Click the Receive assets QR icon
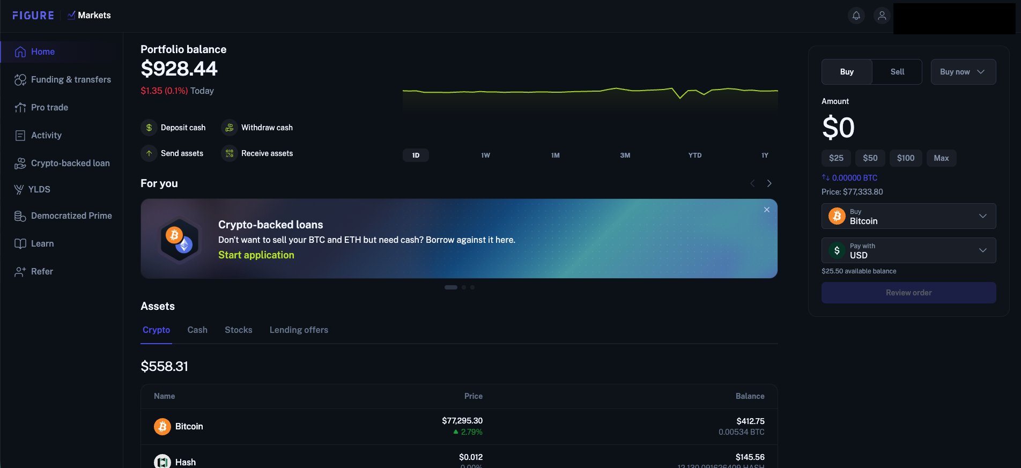This screenshot has height=468, width=1021. coord(230,153)
